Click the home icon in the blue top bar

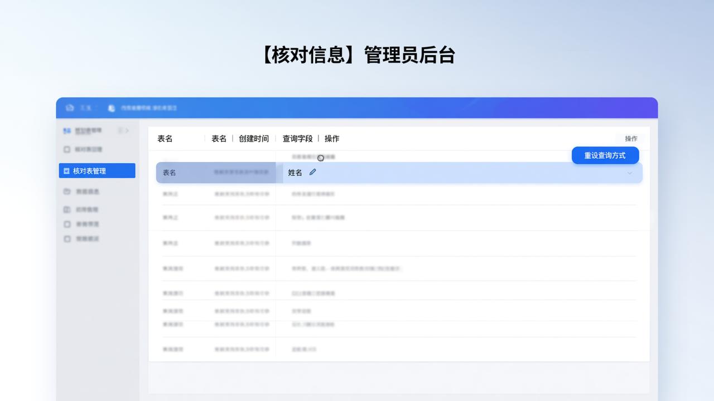click(70, 107)
